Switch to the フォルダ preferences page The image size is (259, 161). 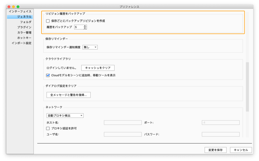pos(26,22)
